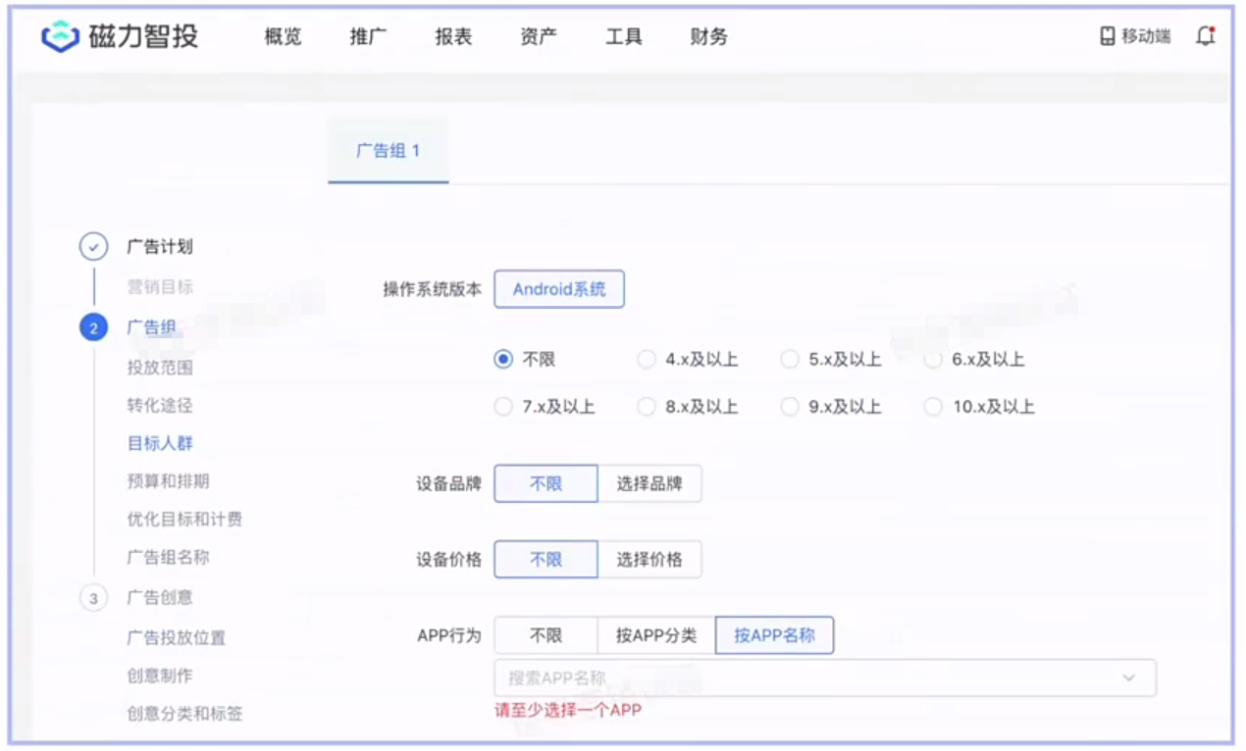Click the checkmark icon on 广告计划 step
The image size is (1246, 751).
click(93, 246)
